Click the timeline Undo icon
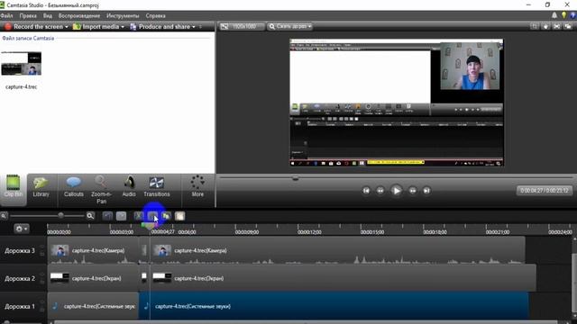 pyautogui.click(x=107, y=216)
